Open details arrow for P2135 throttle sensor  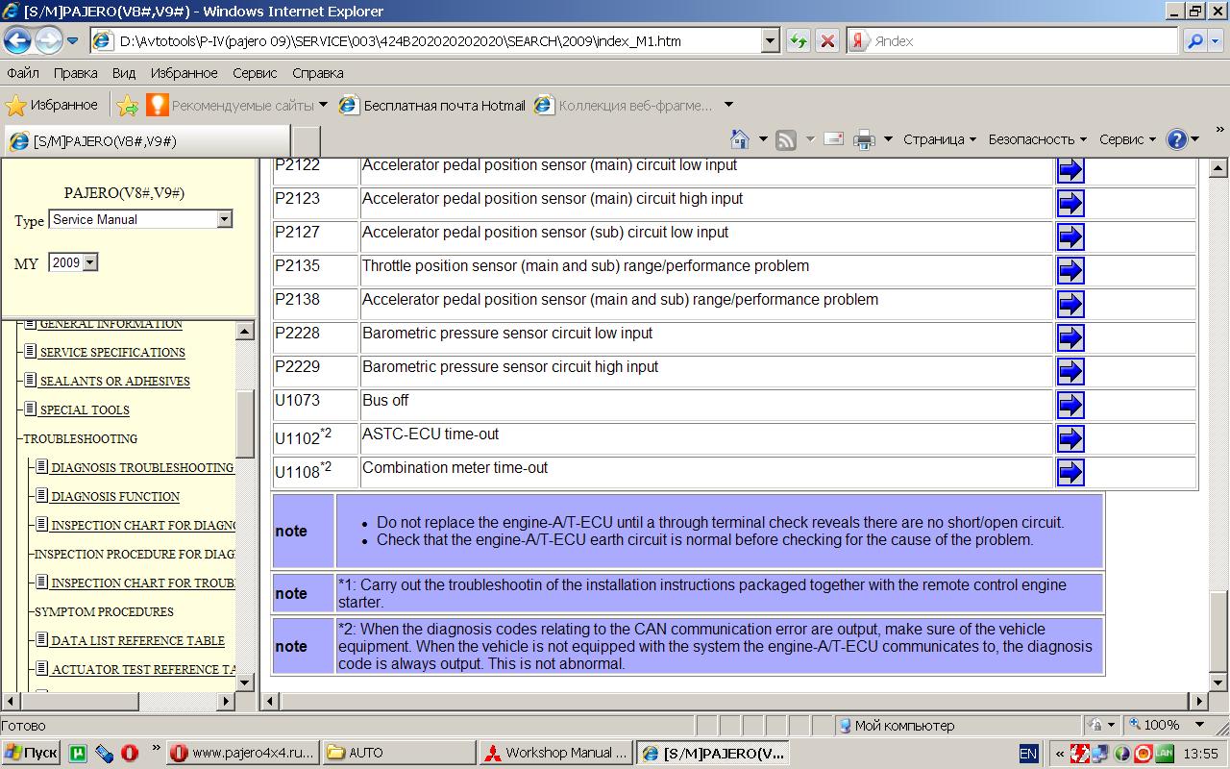pos(1070,271)
